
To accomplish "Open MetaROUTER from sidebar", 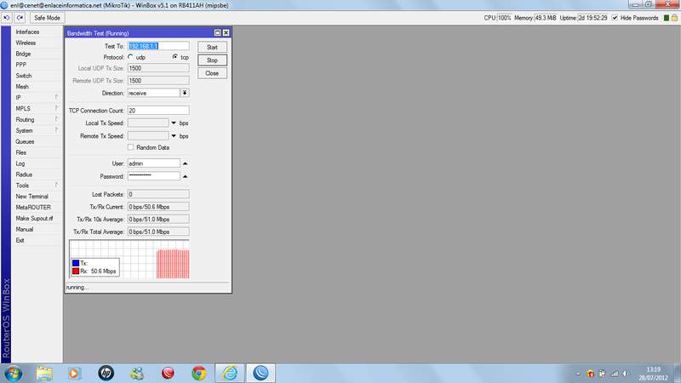I will point(33,208).
